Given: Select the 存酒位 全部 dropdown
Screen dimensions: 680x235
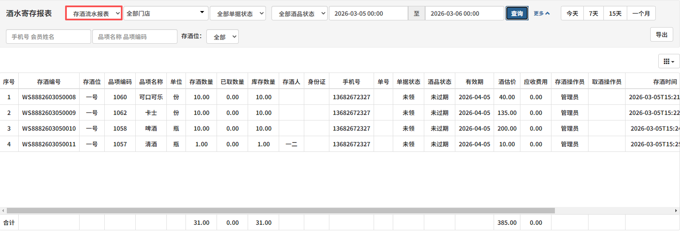Looking at the screenshot, I should [x=223, y=37].
